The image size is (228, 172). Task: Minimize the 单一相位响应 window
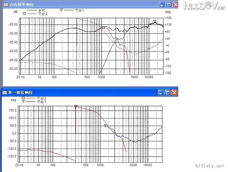[x=161, y=92]
